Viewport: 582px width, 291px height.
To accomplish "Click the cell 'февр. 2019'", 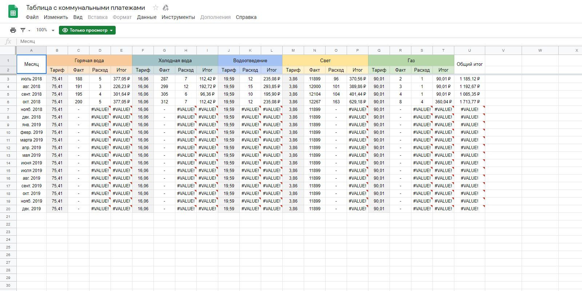I will pyautogui.click(x=31, y=132).
